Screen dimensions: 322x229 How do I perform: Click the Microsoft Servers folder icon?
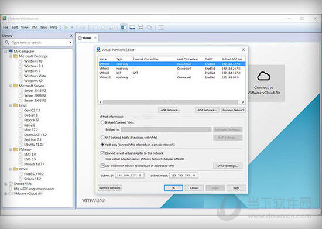pyautogui.click(x=16, y=86)
